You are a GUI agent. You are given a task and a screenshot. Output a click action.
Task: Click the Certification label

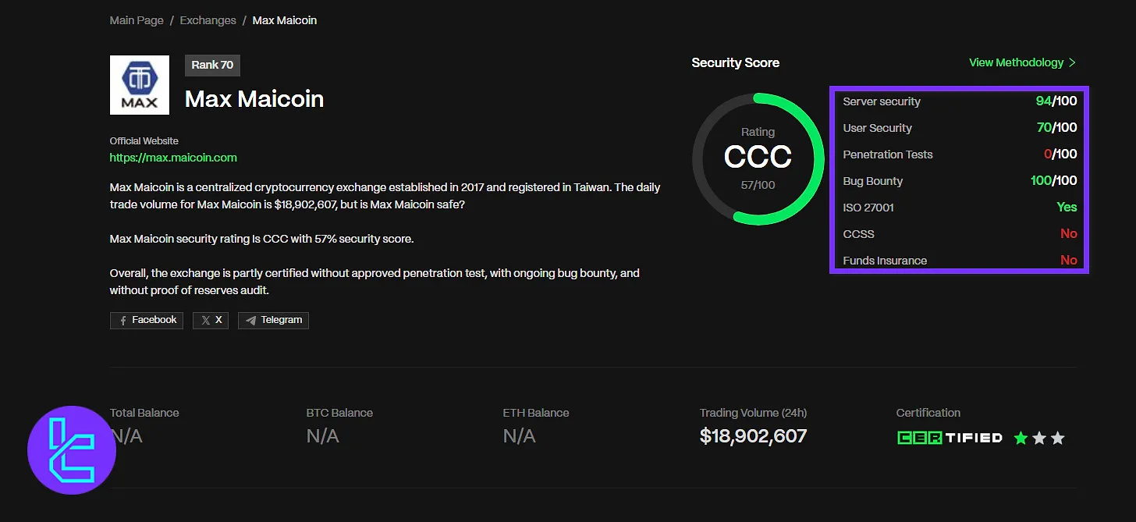[928, 413]
